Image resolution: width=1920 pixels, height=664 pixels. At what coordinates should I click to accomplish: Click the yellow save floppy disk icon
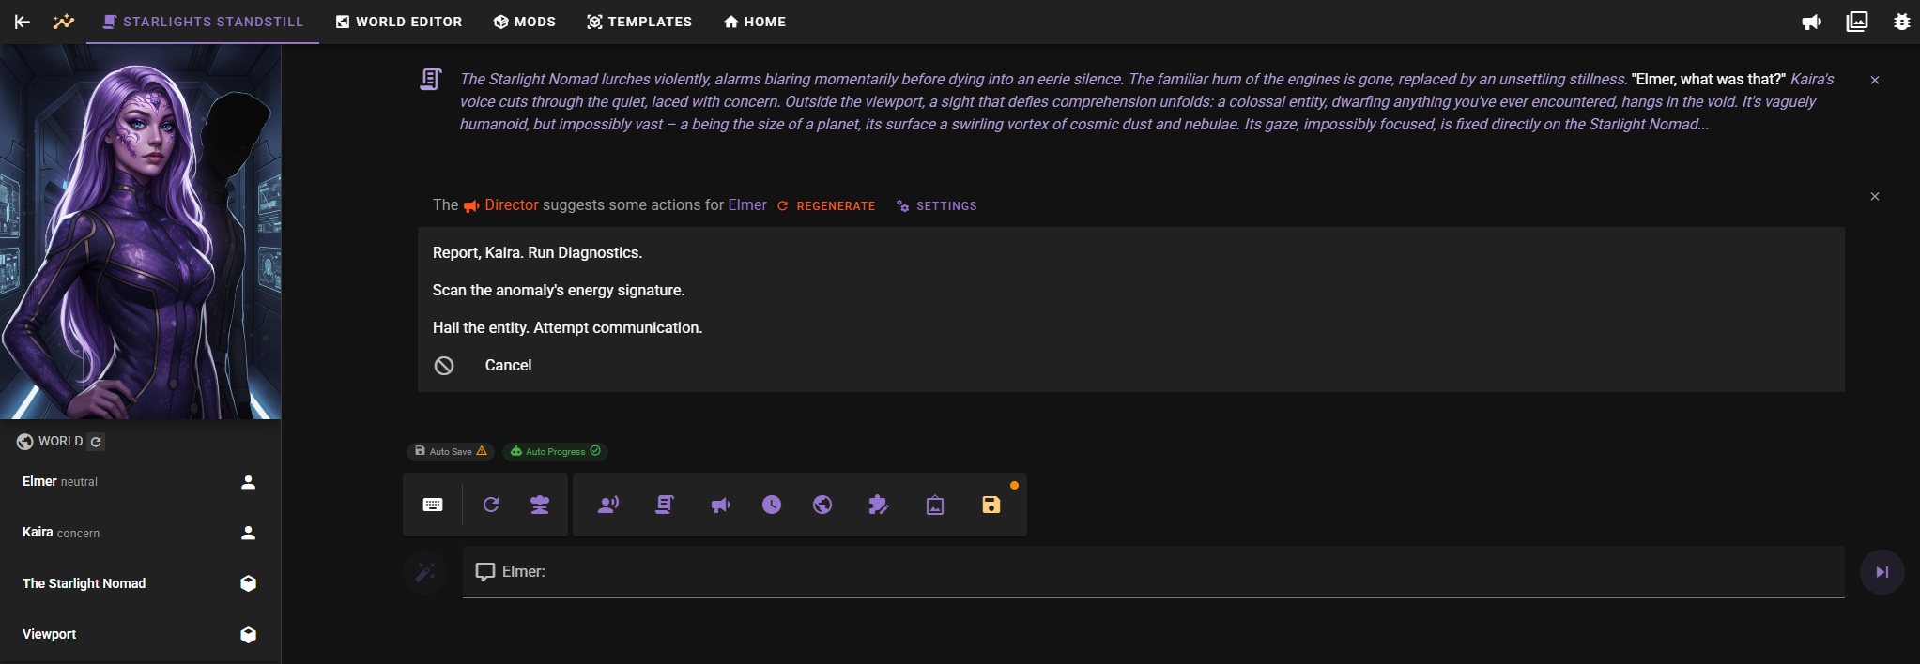tap(991, 505)
